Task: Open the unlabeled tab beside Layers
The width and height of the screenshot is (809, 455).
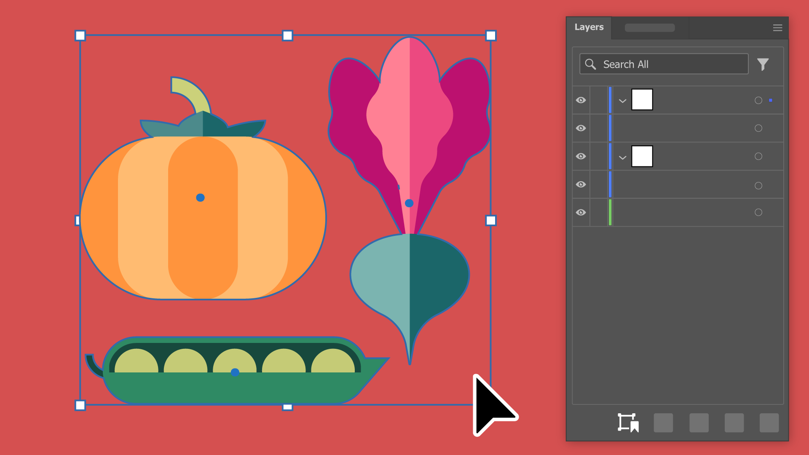Action: click(649, 28)
